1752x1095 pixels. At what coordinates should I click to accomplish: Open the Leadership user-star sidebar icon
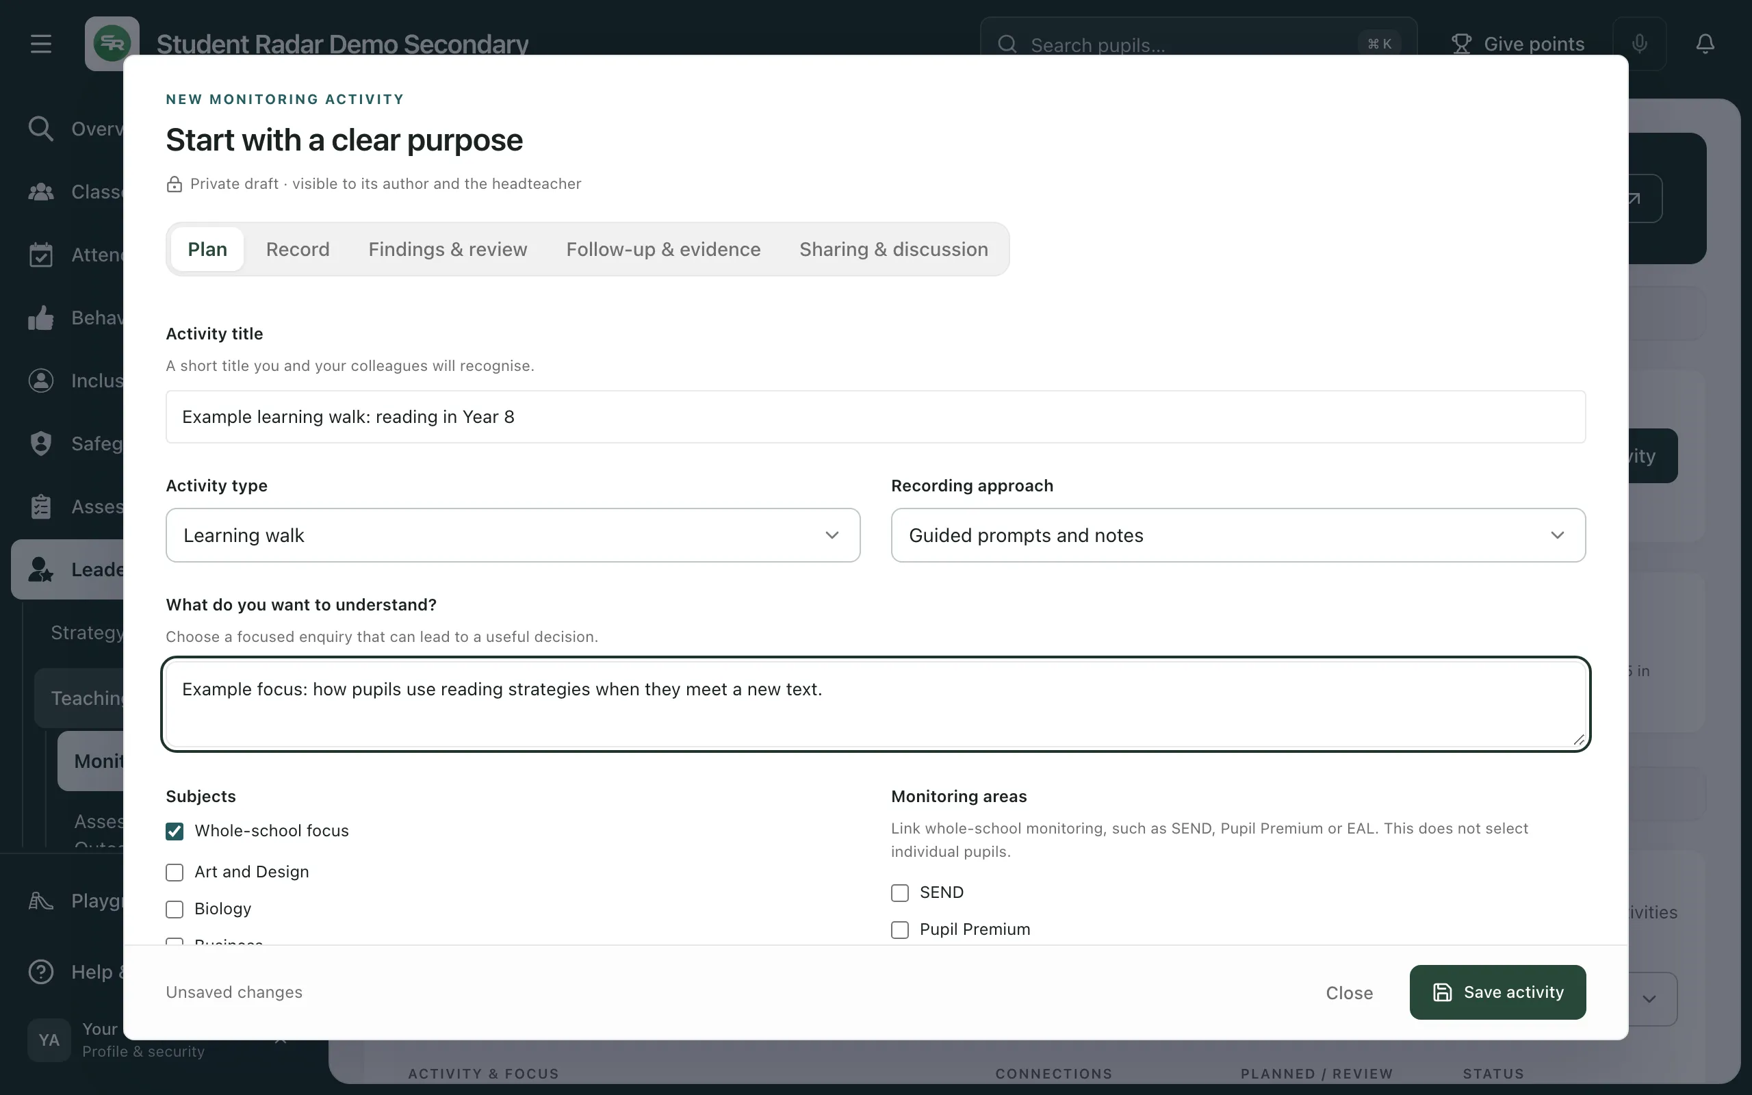pos(40,570)
